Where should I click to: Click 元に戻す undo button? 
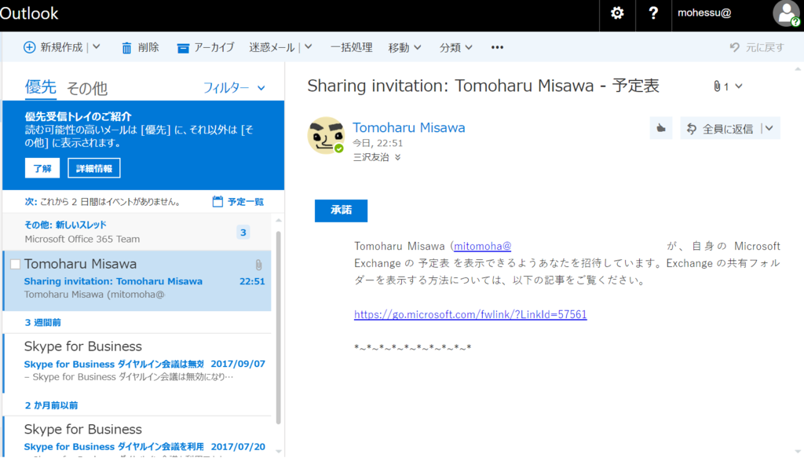pyautogui.click(x=757, y=48)
